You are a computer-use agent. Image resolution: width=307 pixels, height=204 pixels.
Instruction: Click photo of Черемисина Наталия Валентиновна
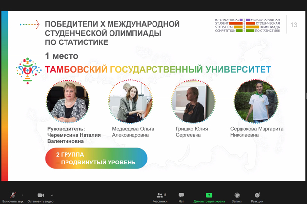click(68, 102)
